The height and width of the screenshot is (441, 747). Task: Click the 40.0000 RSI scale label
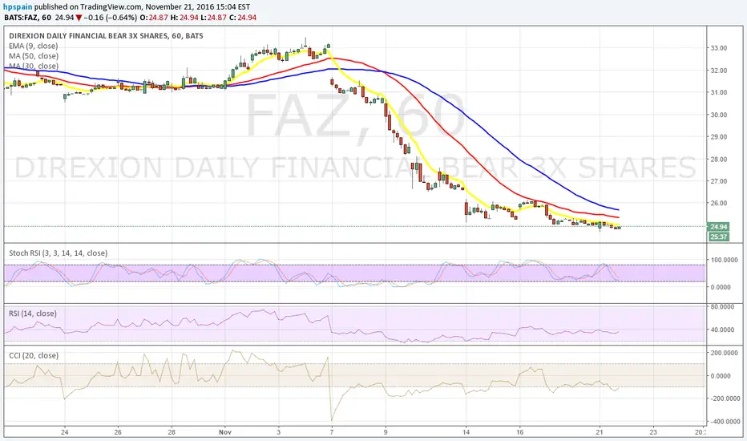(x=722, y=330)
